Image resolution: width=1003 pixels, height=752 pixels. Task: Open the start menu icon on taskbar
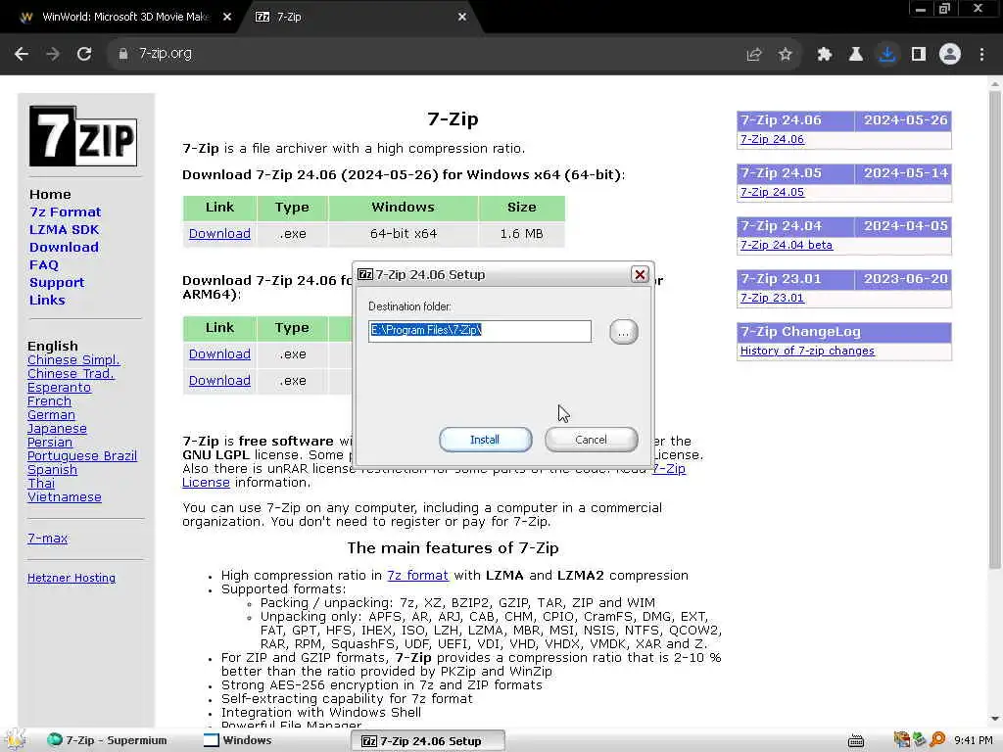(x=16, y=740)
